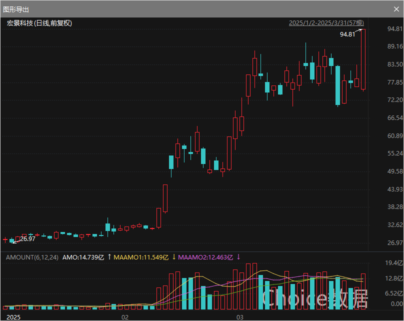Click the white up arrow after AMO
This screenshot has height=321, width=404.
pyautogui.click(x=109, y=257)
